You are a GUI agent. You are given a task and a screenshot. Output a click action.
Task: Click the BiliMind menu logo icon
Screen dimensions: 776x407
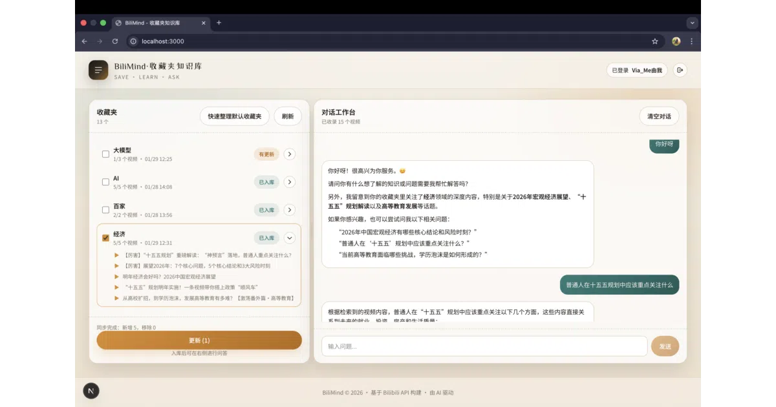(98, 70)
